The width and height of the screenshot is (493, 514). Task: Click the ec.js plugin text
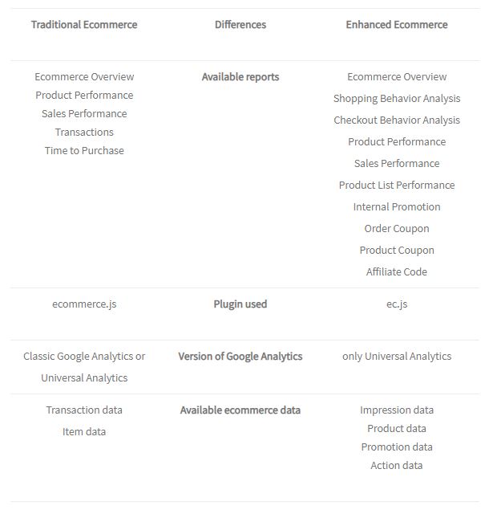(397, 304)
